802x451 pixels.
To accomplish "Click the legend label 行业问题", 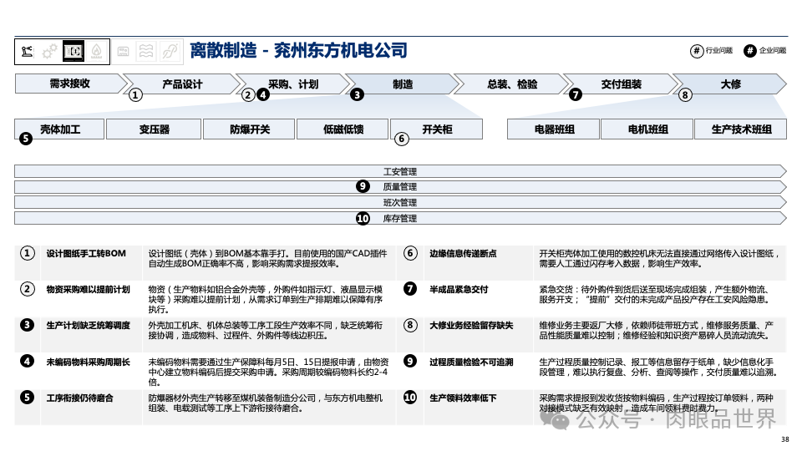I will [x=719, y=51].
